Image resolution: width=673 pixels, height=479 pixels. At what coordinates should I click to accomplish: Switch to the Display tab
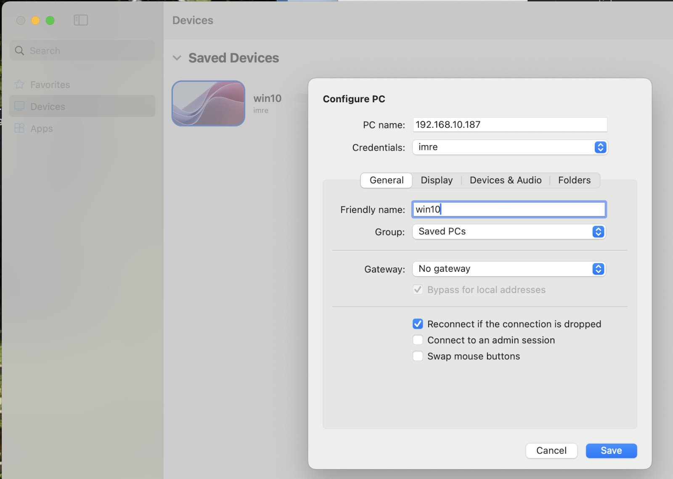[x=437, y=180]
